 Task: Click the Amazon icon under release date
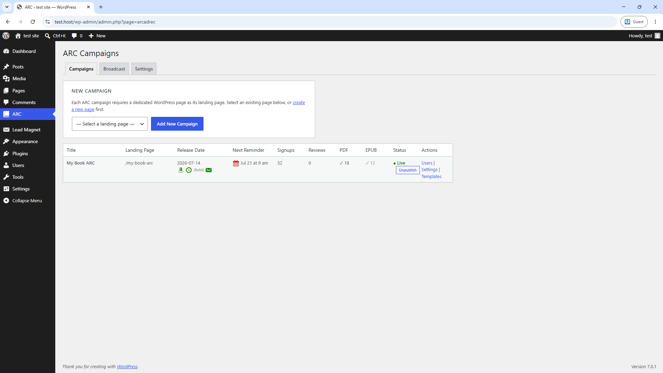(181, 170)
